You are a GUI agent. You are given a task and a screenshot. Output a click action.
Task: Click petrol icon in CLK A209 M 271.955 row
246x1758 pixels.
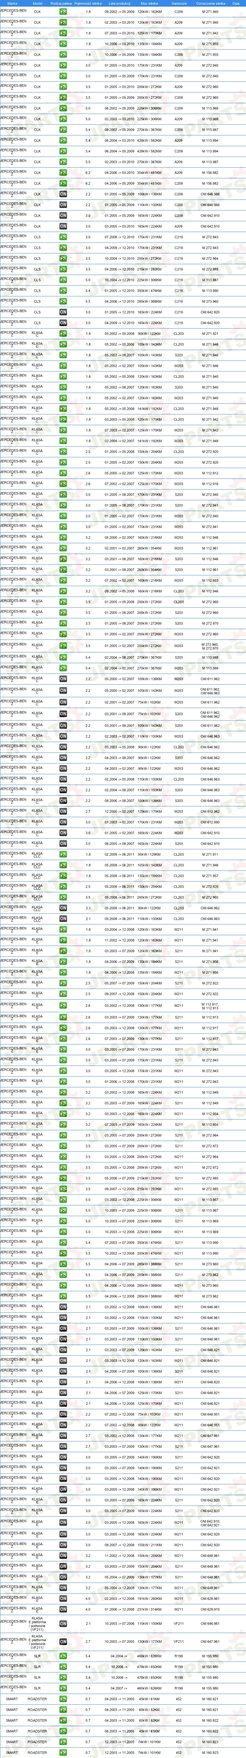point(63,44)
